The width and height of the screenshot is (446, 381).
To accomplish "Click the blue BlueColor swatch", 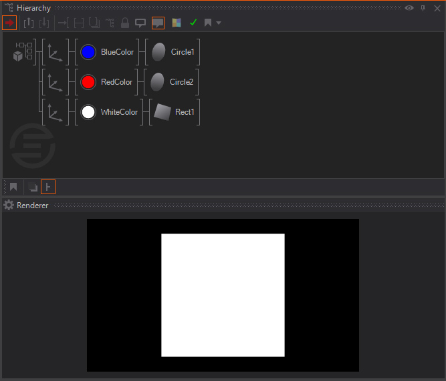I will point(88,52).
